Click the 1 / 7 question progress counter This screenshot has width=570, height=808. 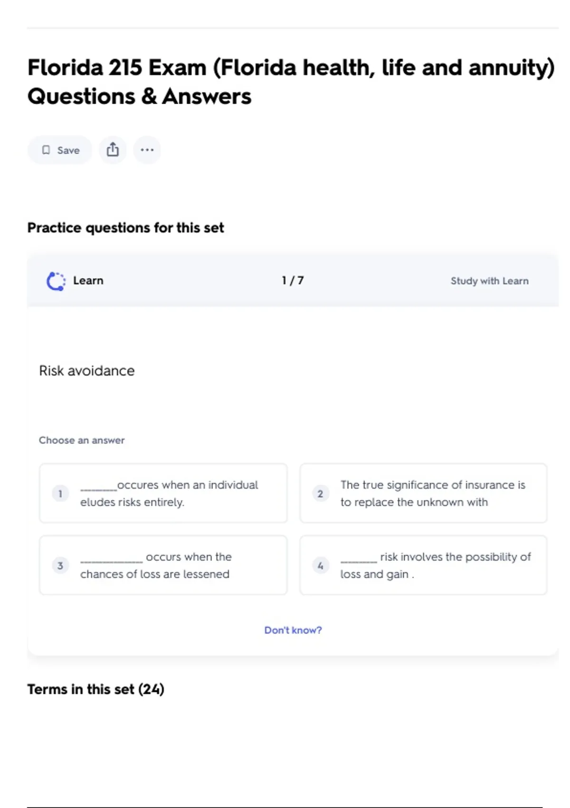[x=293, y=280]
